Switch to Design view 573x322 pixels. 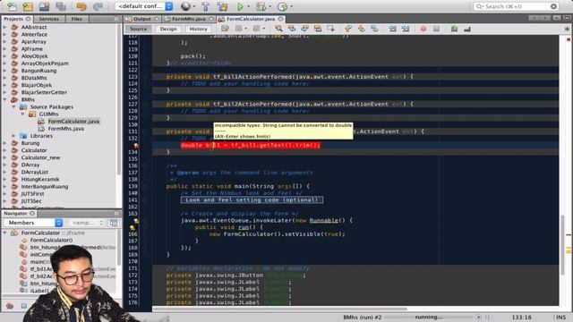point(168,29)
